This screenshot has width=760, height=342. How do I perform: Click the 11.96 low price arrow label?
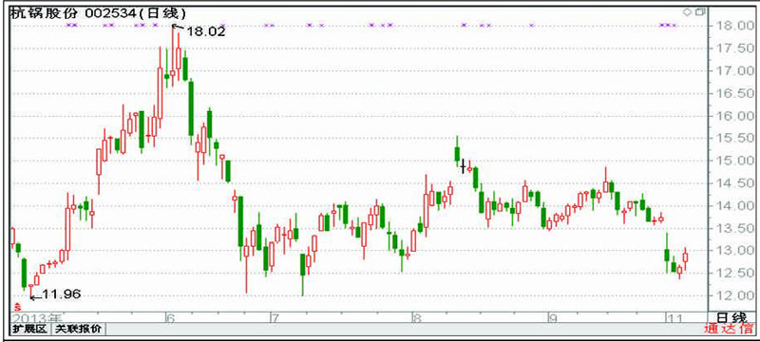pos(55,294)
